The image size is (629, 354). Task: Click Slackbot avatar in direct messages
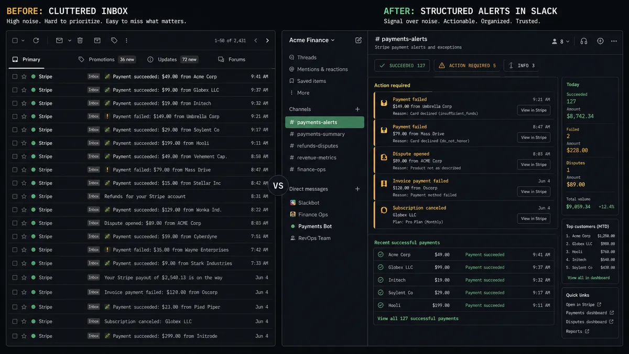(293, 202)
